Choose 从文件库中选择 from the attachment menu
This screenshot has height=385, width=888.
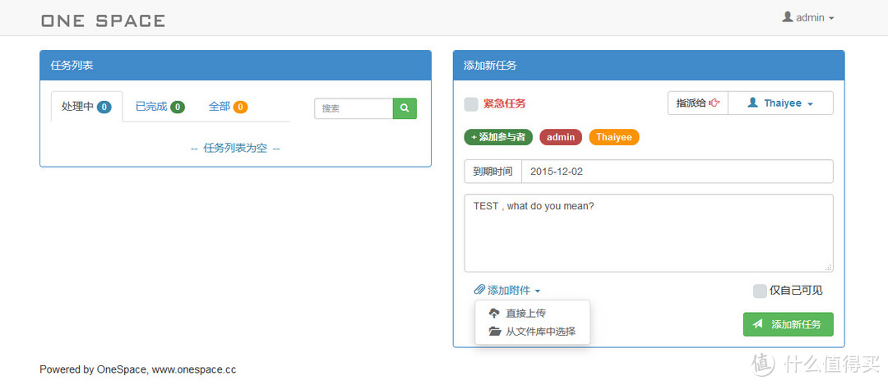(x=532, y=332)
